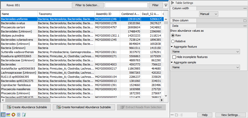This screenshot has width=248, height=118.
Task: Click the filter options icon beside Filter
Action: click(x=166, y=5)
